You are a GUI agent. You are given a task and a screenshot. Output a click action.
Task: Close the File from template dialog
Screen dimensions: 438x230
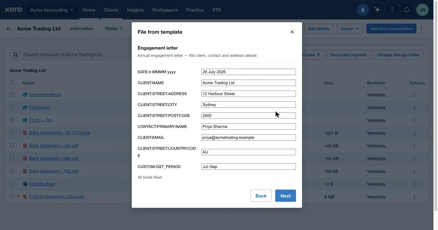[292, 32]
